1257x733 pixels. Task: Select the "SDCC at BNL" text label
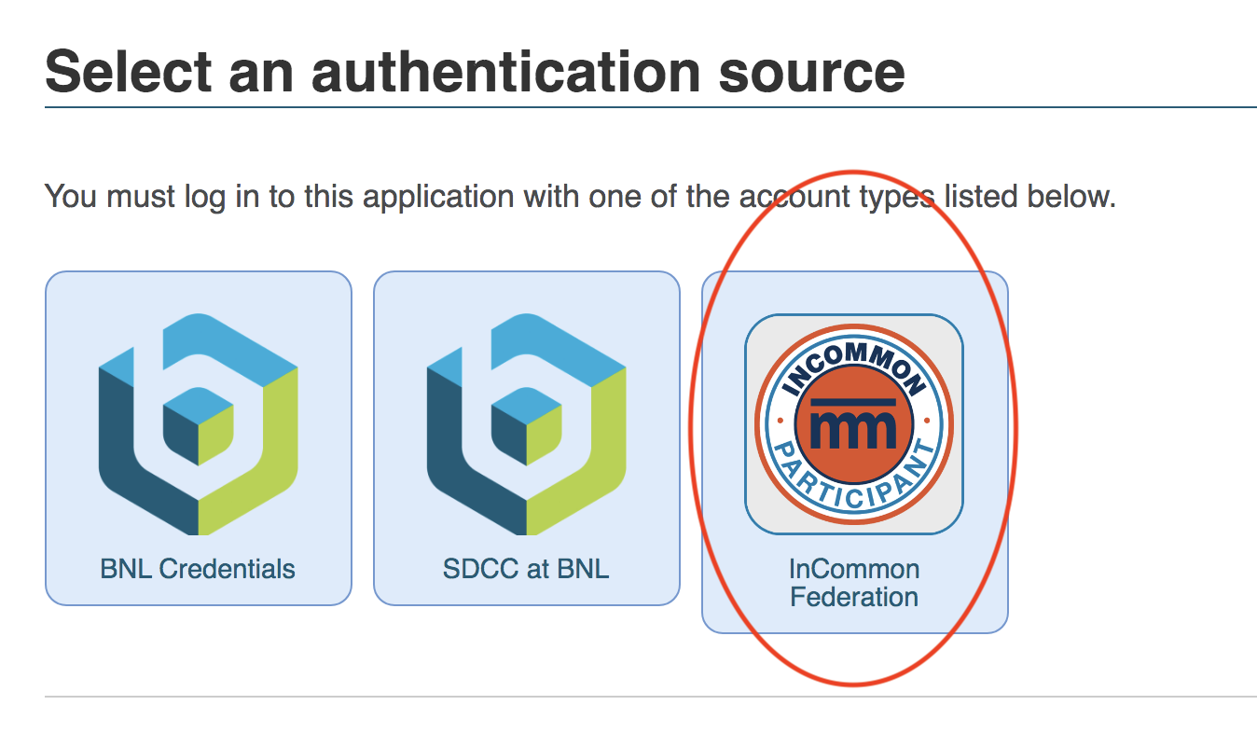click(x=526, y=569)
